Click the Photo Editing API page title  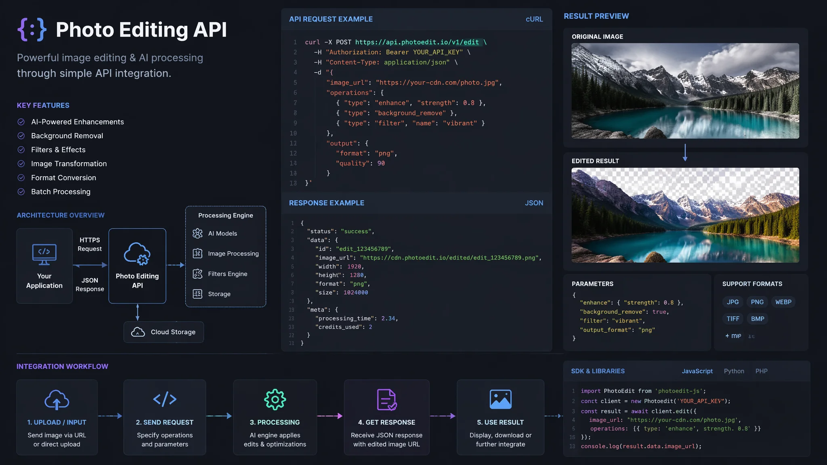point(141,30)
